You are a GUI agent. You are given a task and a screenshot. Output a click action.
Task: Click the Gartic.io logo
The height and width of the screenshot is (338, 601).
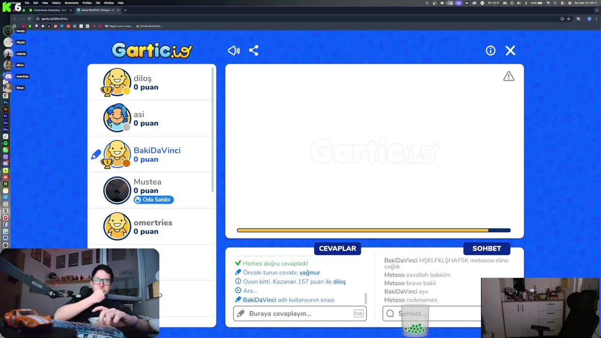coord(152,50)
